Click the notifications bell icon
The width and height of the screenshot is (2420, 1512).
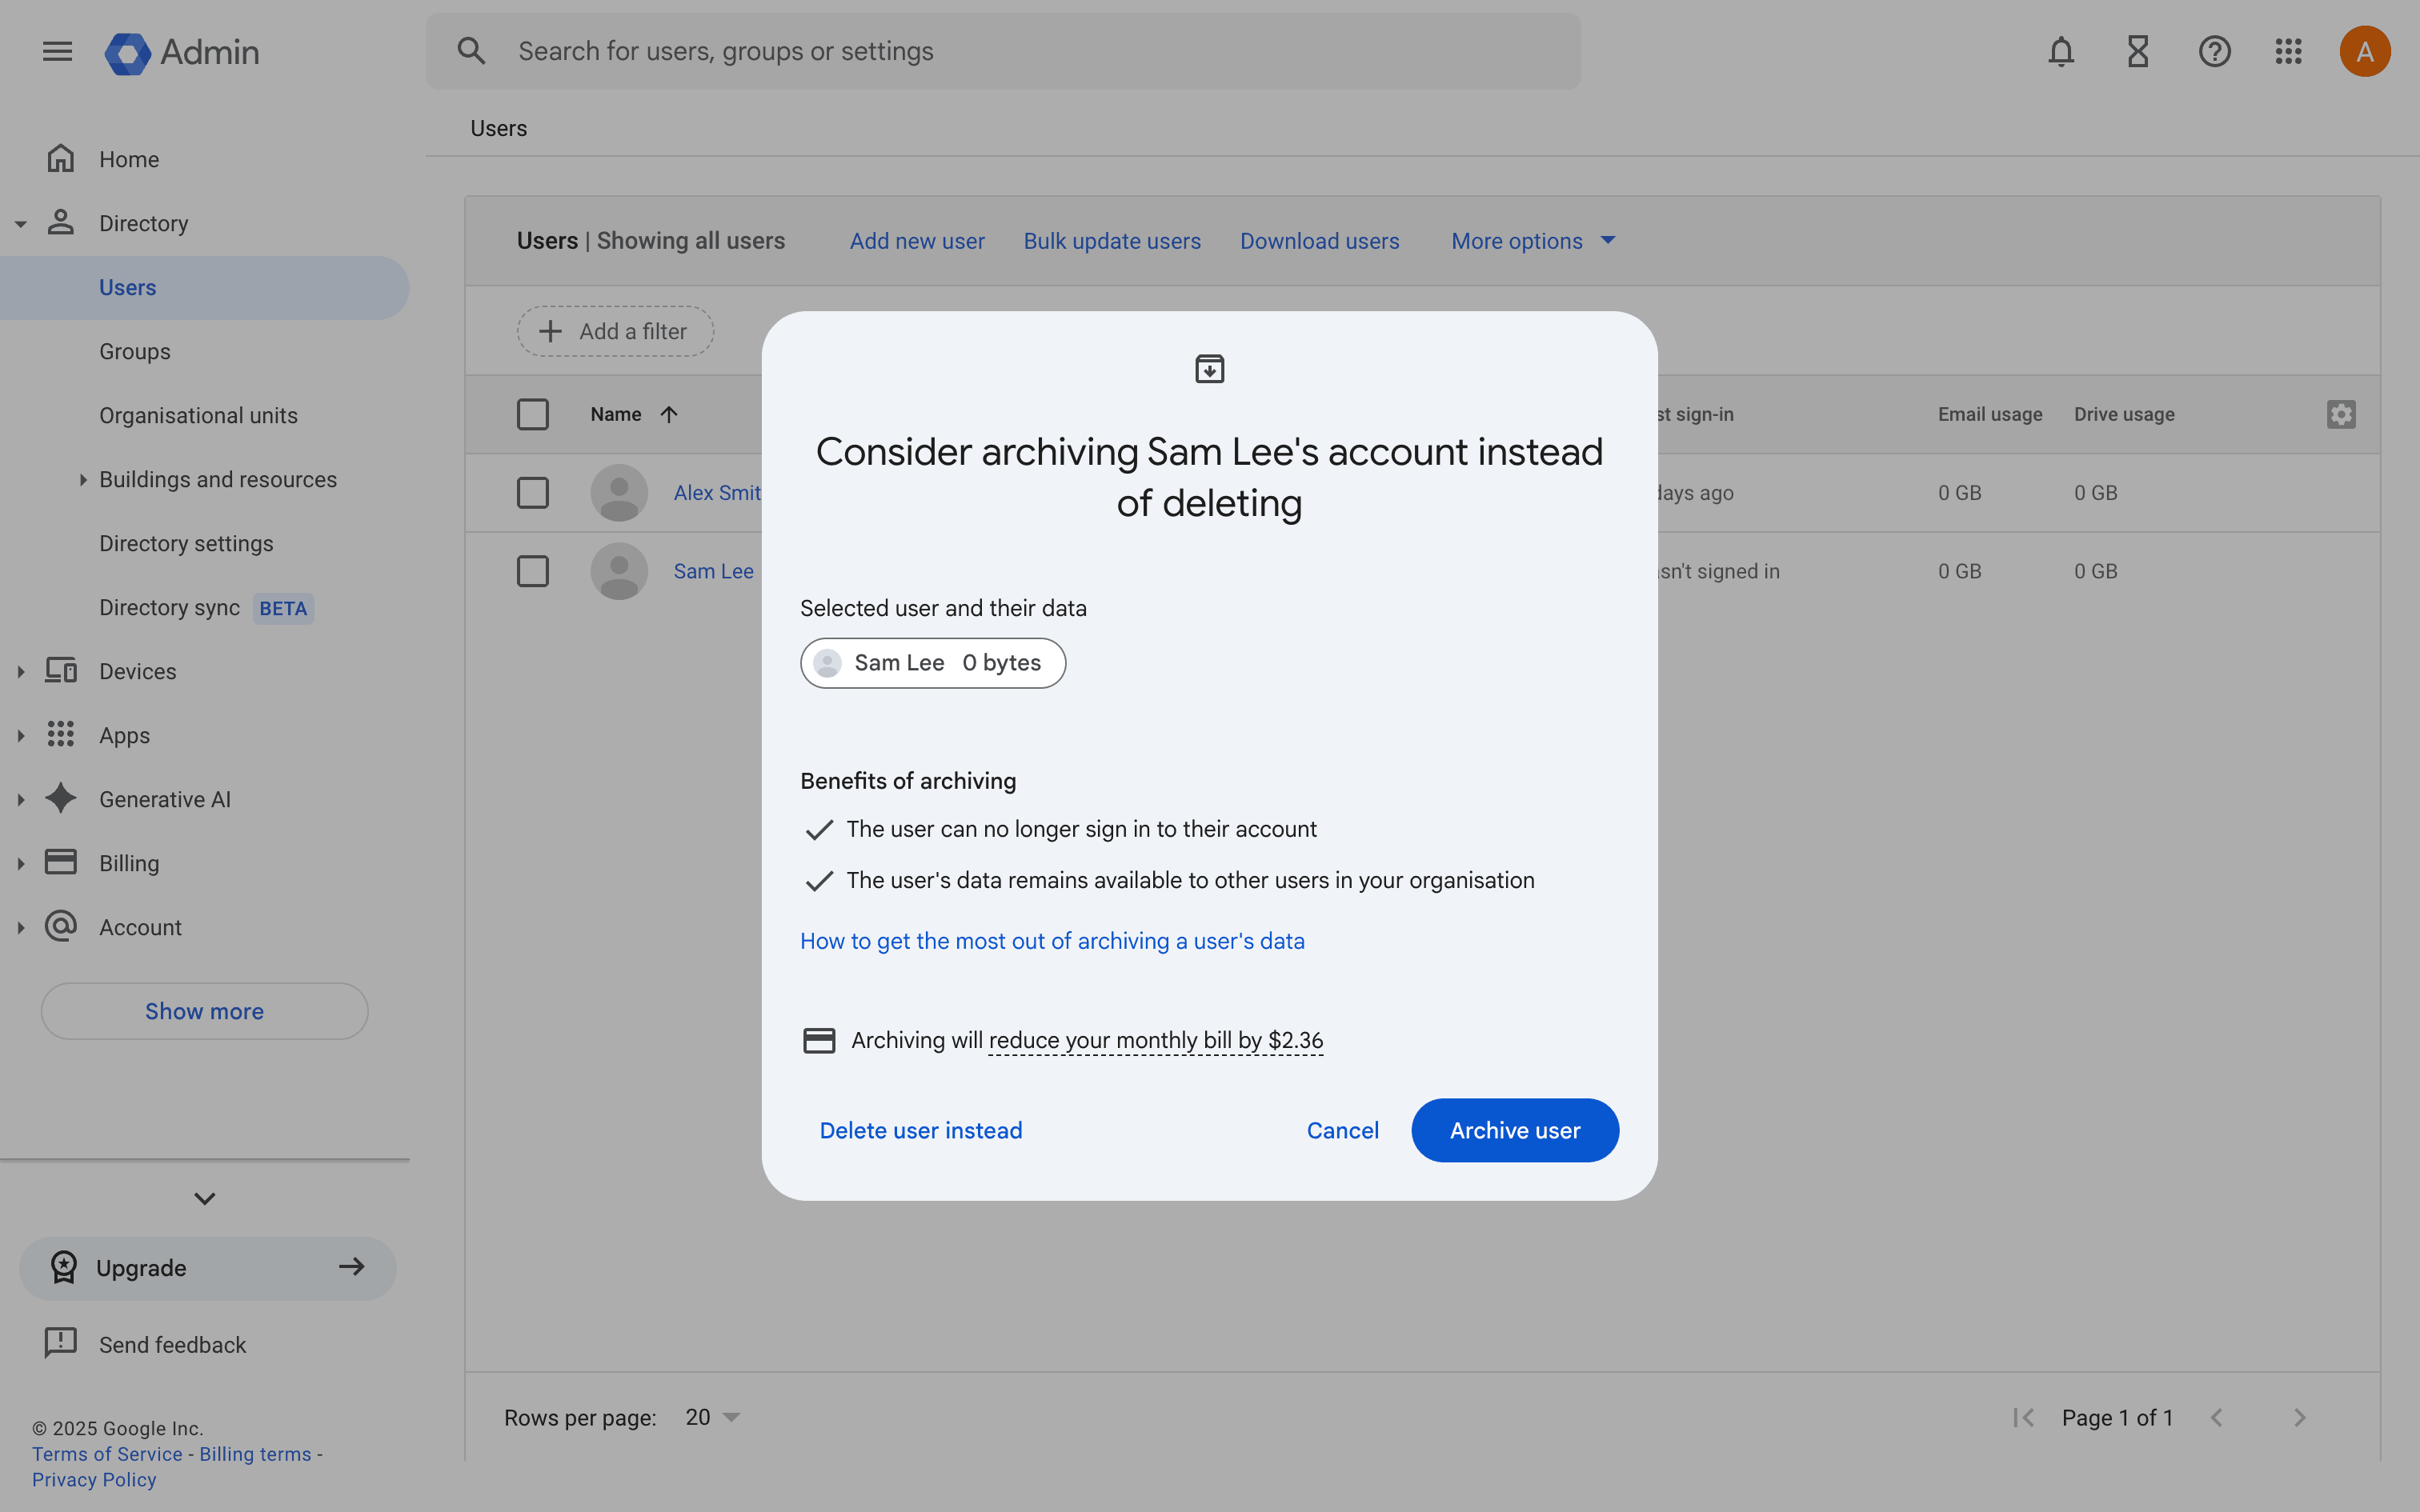[x=2061, y=51]
